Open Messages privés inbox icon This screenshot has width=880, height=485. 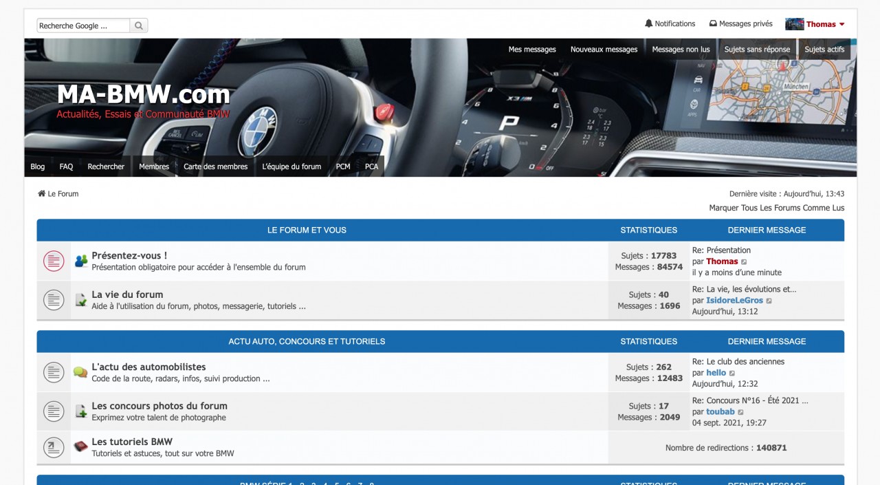713,23
